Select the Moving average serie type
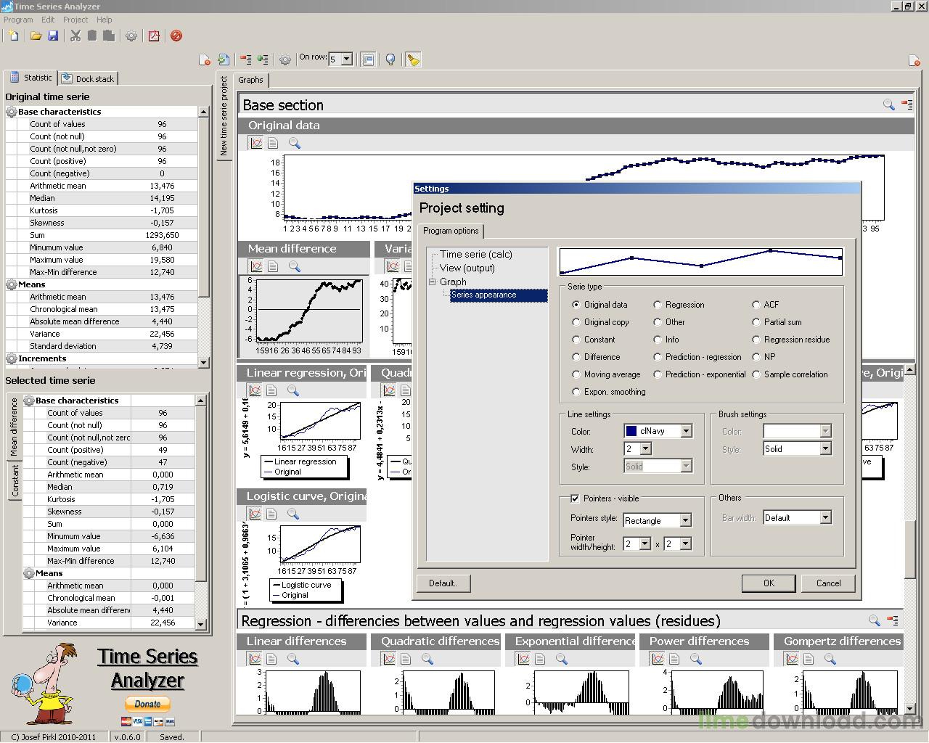 tap(577, 374)
